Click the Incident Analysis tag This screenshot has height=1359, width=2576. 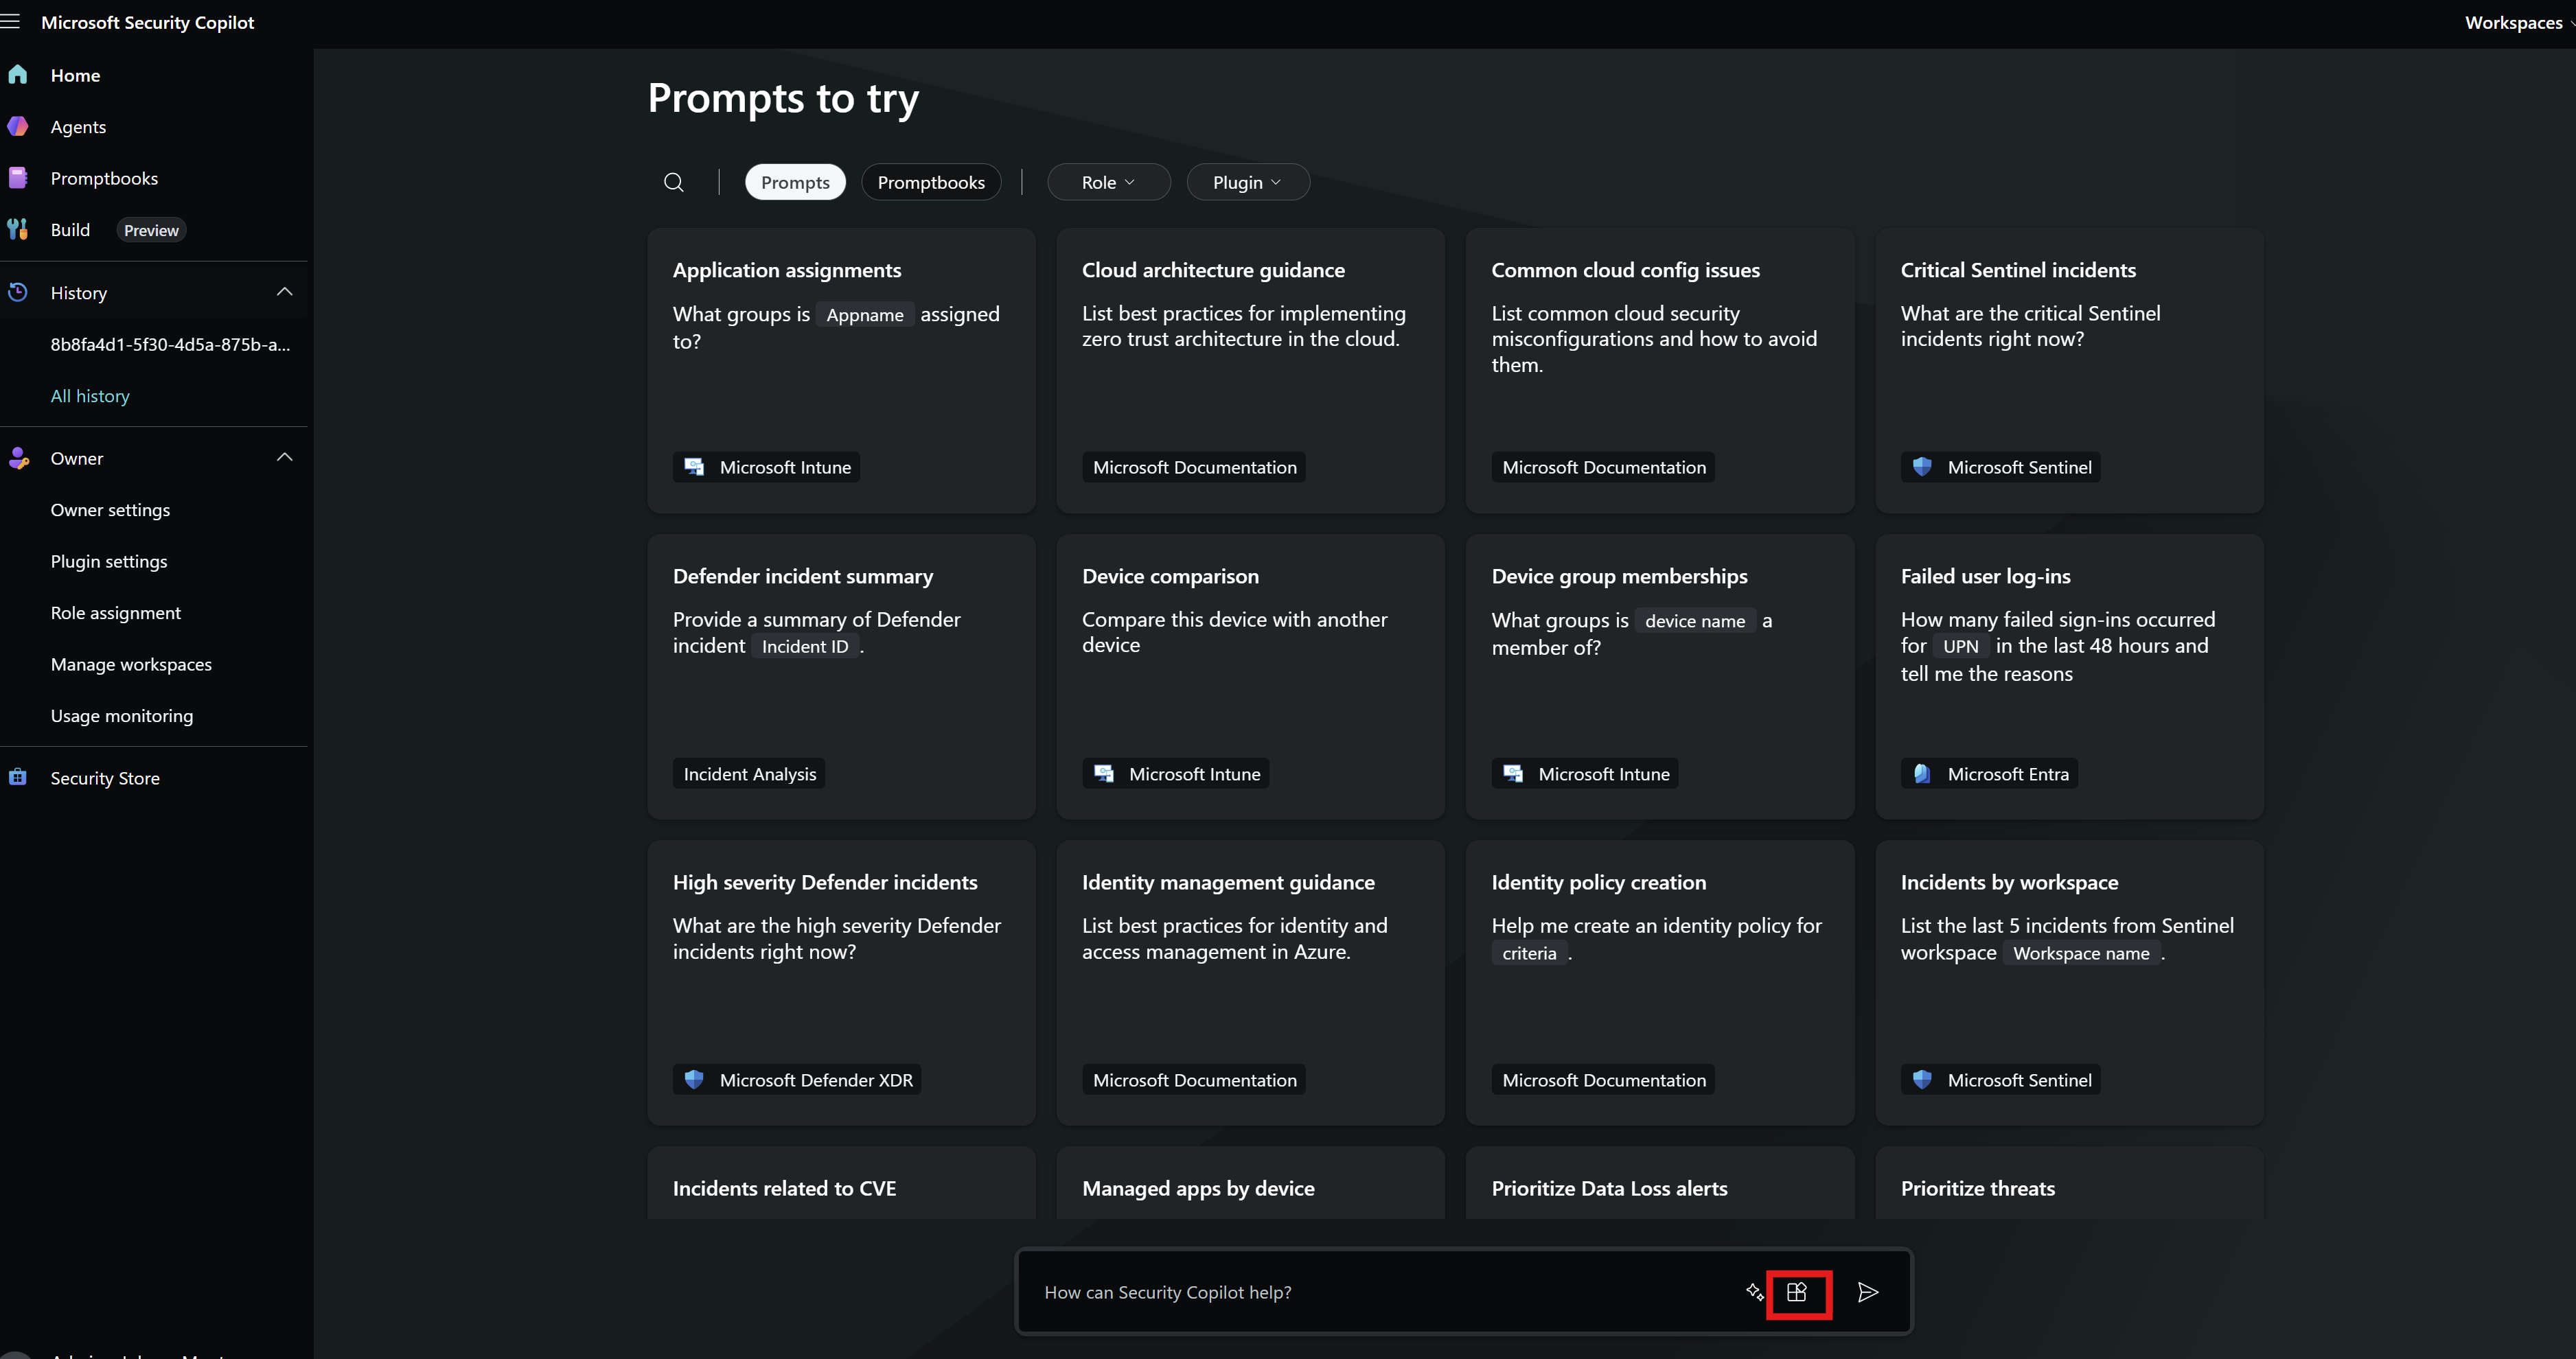point(749,774)
